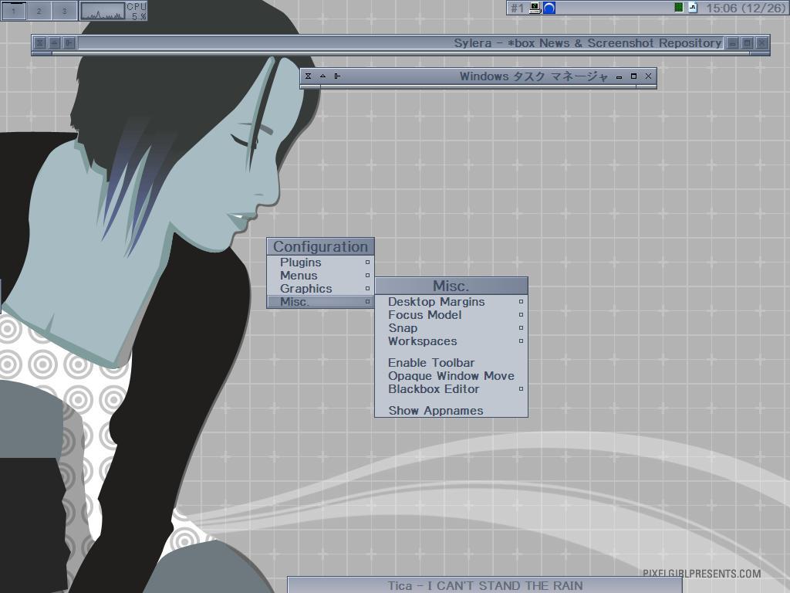Close the Windows Task Manager window

pyautogui.click(x=648, y=76)
